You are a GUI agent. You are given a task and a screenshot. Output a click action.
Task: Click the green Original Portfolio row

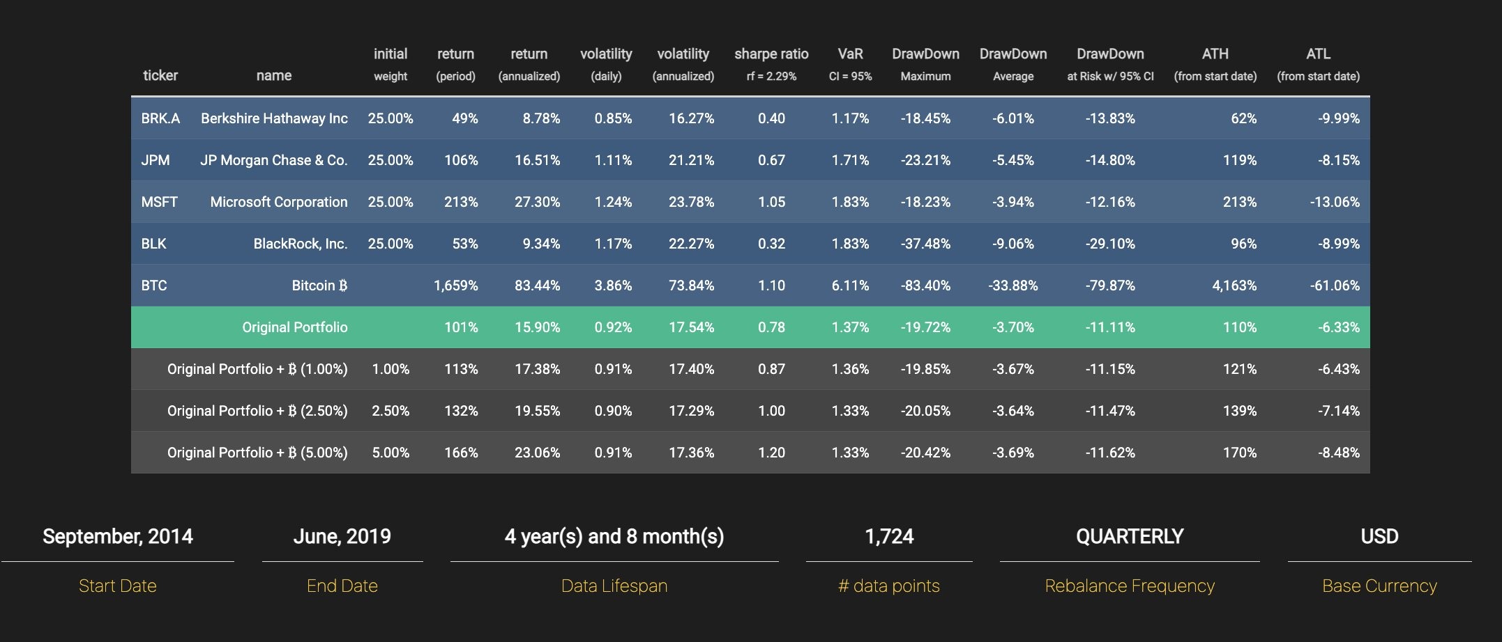(750, 327)
